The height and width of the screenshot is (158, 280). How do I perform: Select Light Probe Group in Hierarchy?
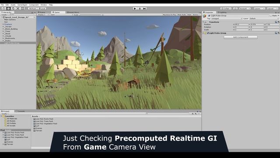coord(12,43)
